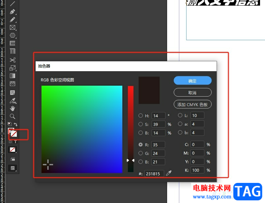
Task: Click the S value field showing 39
Action: 158,124
